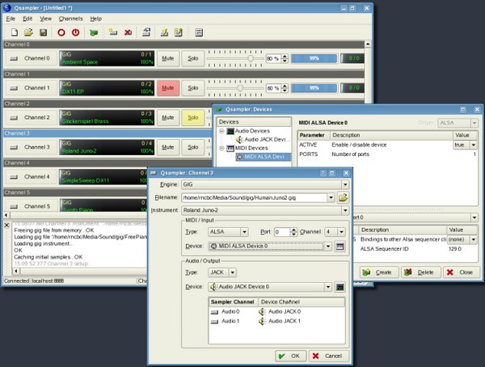Image resolution: width=485 pixels, height=367 pixels.
Task: Create a new session via toolbar icon
Action: pyautogui.click(x=15, y=32)
